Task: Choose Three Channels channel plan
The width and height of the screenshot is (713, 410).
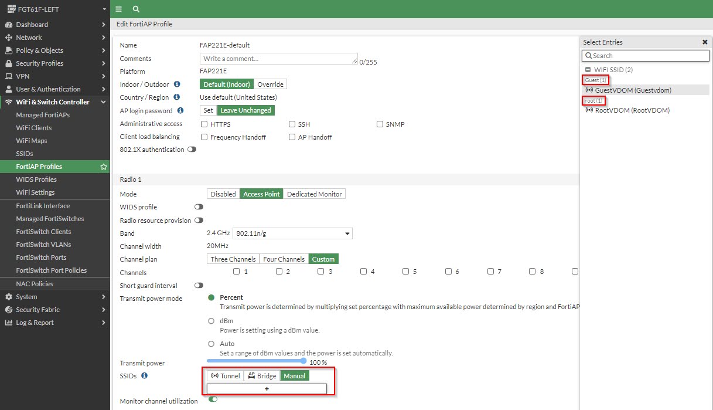Action: click(x=233, y=259)
